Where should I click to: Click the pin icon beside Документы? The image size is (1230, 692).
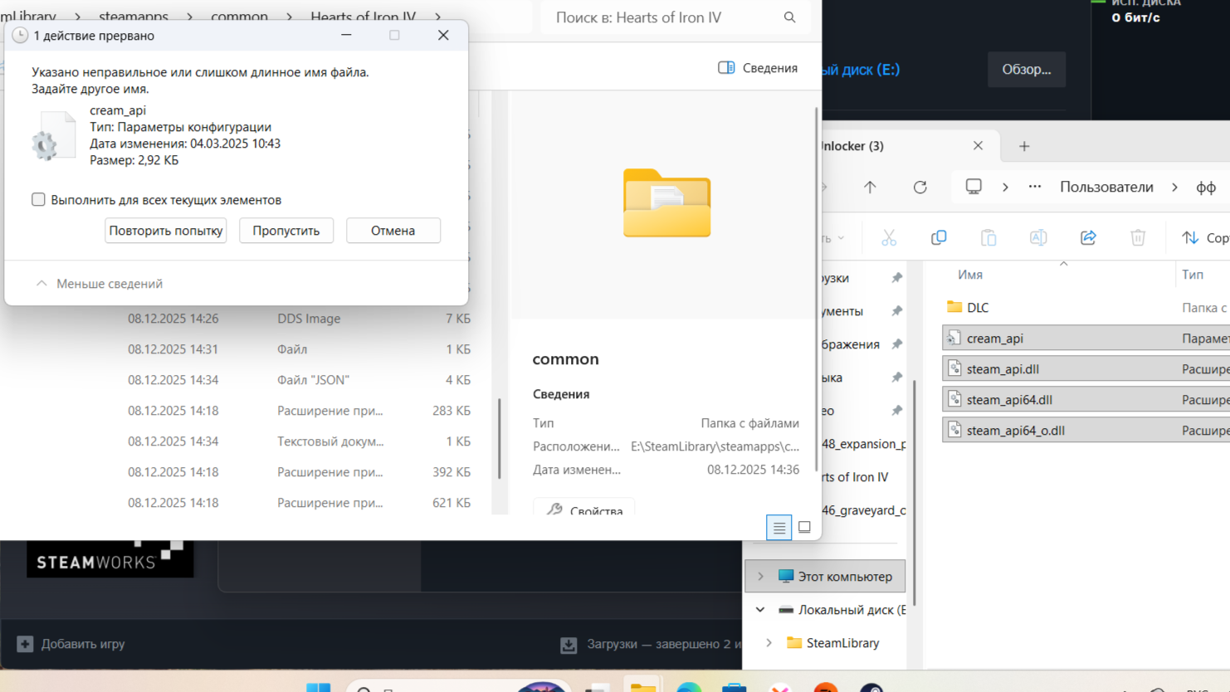click(x=897, y=311)
